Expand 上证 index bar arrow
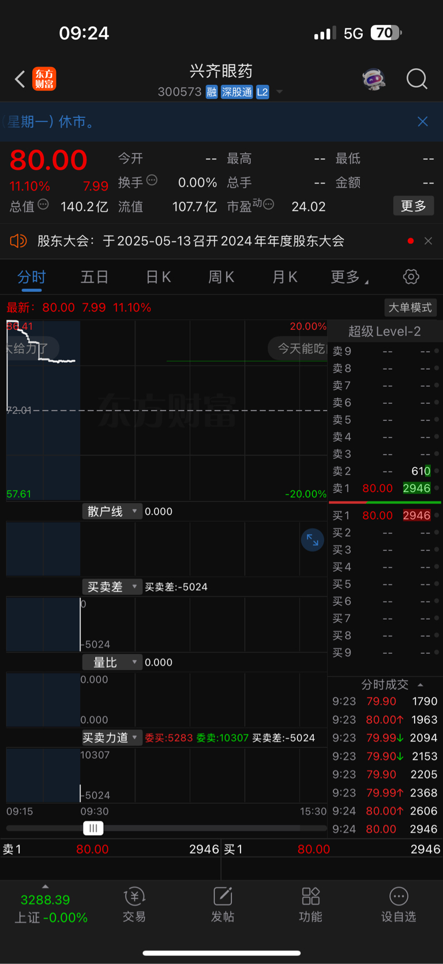The image size is (443, 964). [46, 886]
